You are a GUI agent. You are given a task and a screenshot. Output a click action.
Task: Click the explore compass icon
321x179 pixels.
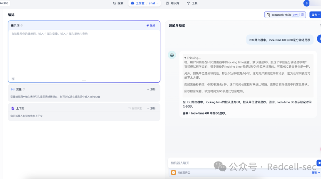pos(114,3)
